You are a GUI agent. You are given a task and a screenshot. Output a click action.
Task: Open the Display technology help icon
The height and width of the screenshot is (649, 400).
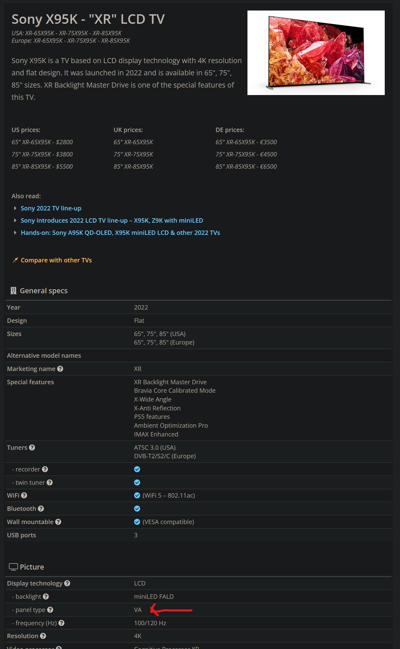(67, 583)
